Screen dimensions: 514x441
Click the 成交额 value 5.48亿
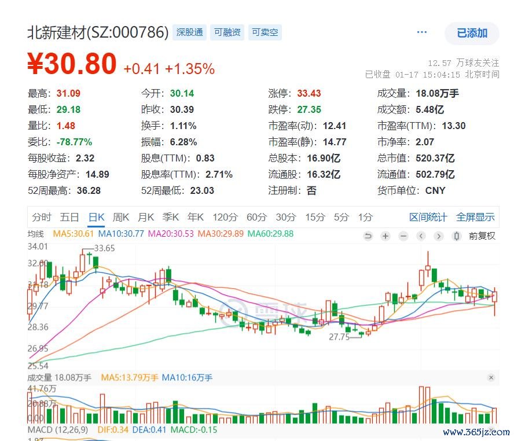pos(429,109)
